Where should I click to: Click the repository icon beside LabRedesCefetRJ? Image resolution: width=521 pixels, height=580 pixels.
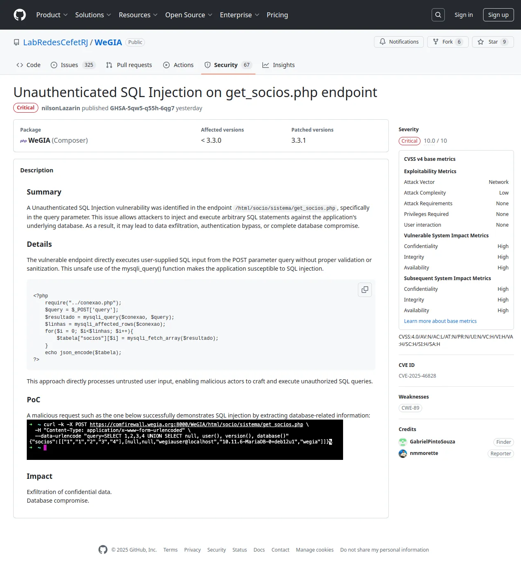point(16,42)
